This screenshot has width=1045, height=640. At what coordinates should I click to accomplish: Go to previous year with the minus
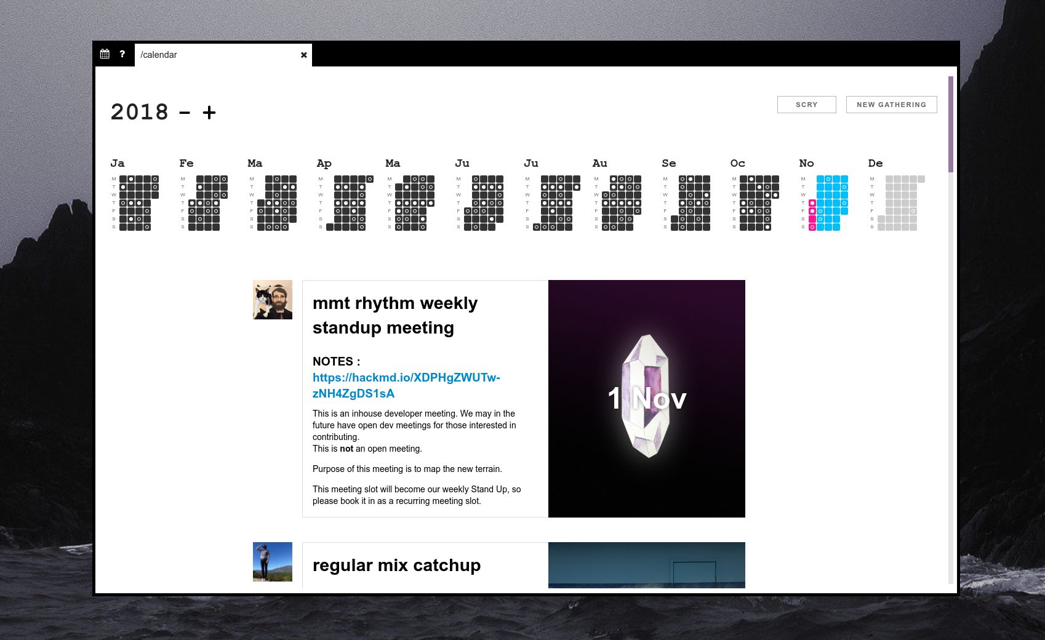click(185, 113)
